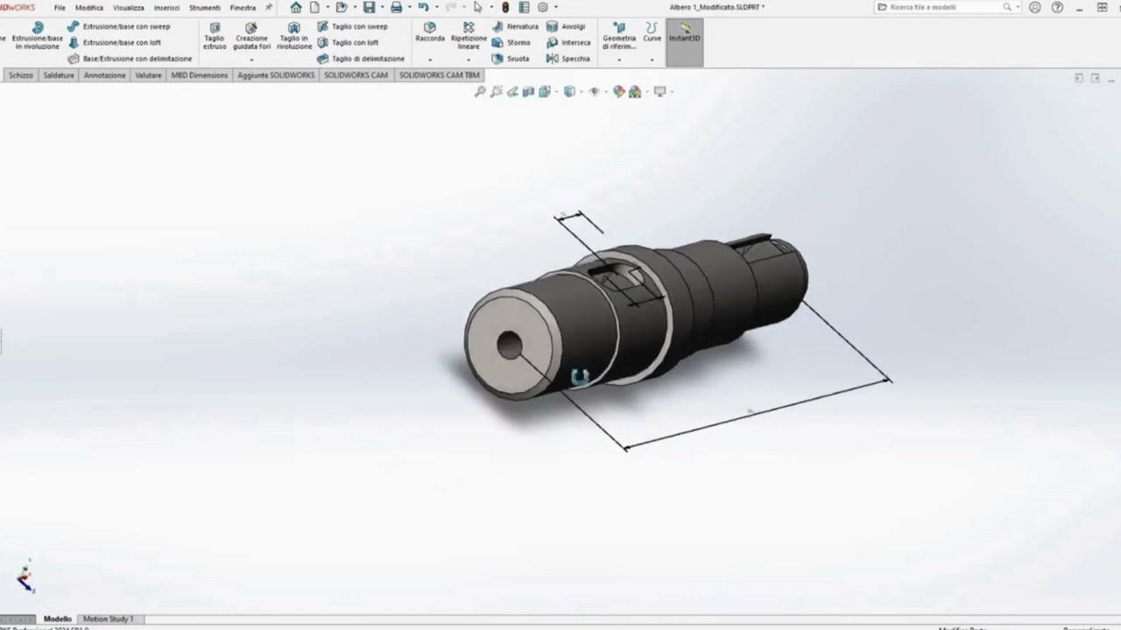Choose the Sformo draft tool
The width and height of the screenshot is (1121, 630).
pos(511,42)
